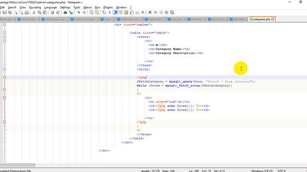
Task: Open the Language menu
Action: pyautogui.click(x=50, y=8)
